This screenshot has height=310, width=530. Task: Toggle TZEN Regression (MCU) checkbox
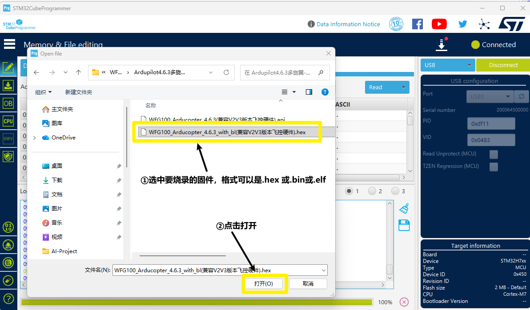coord(494,167)
